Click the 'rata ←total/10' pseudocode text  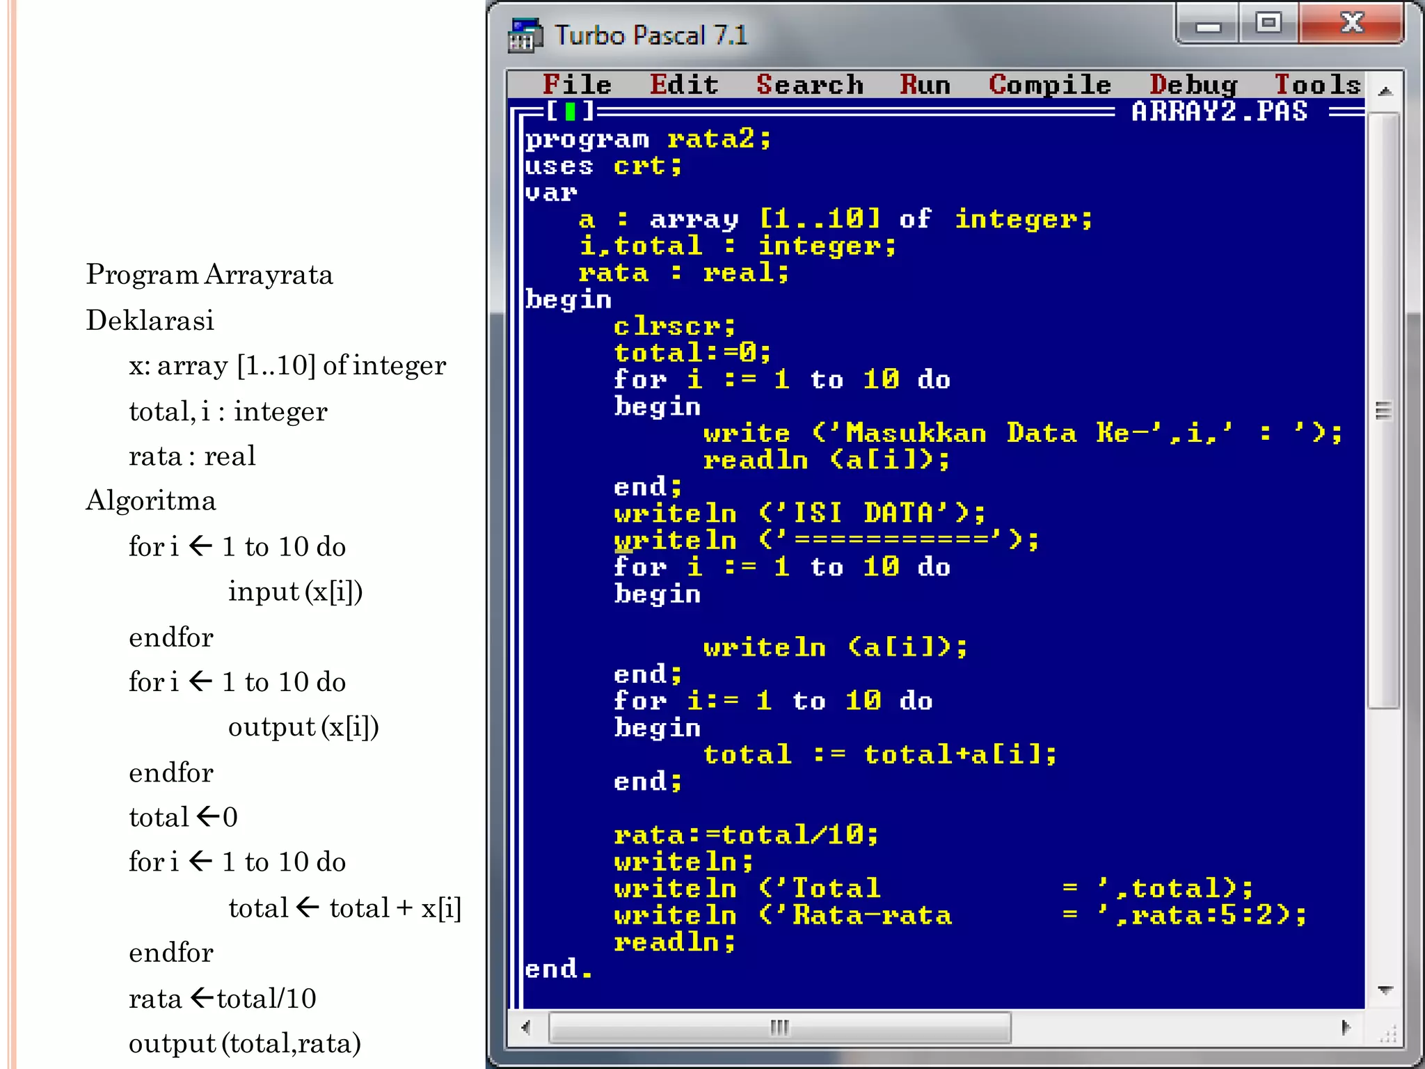pyautogui.click(x=223, y=999)
